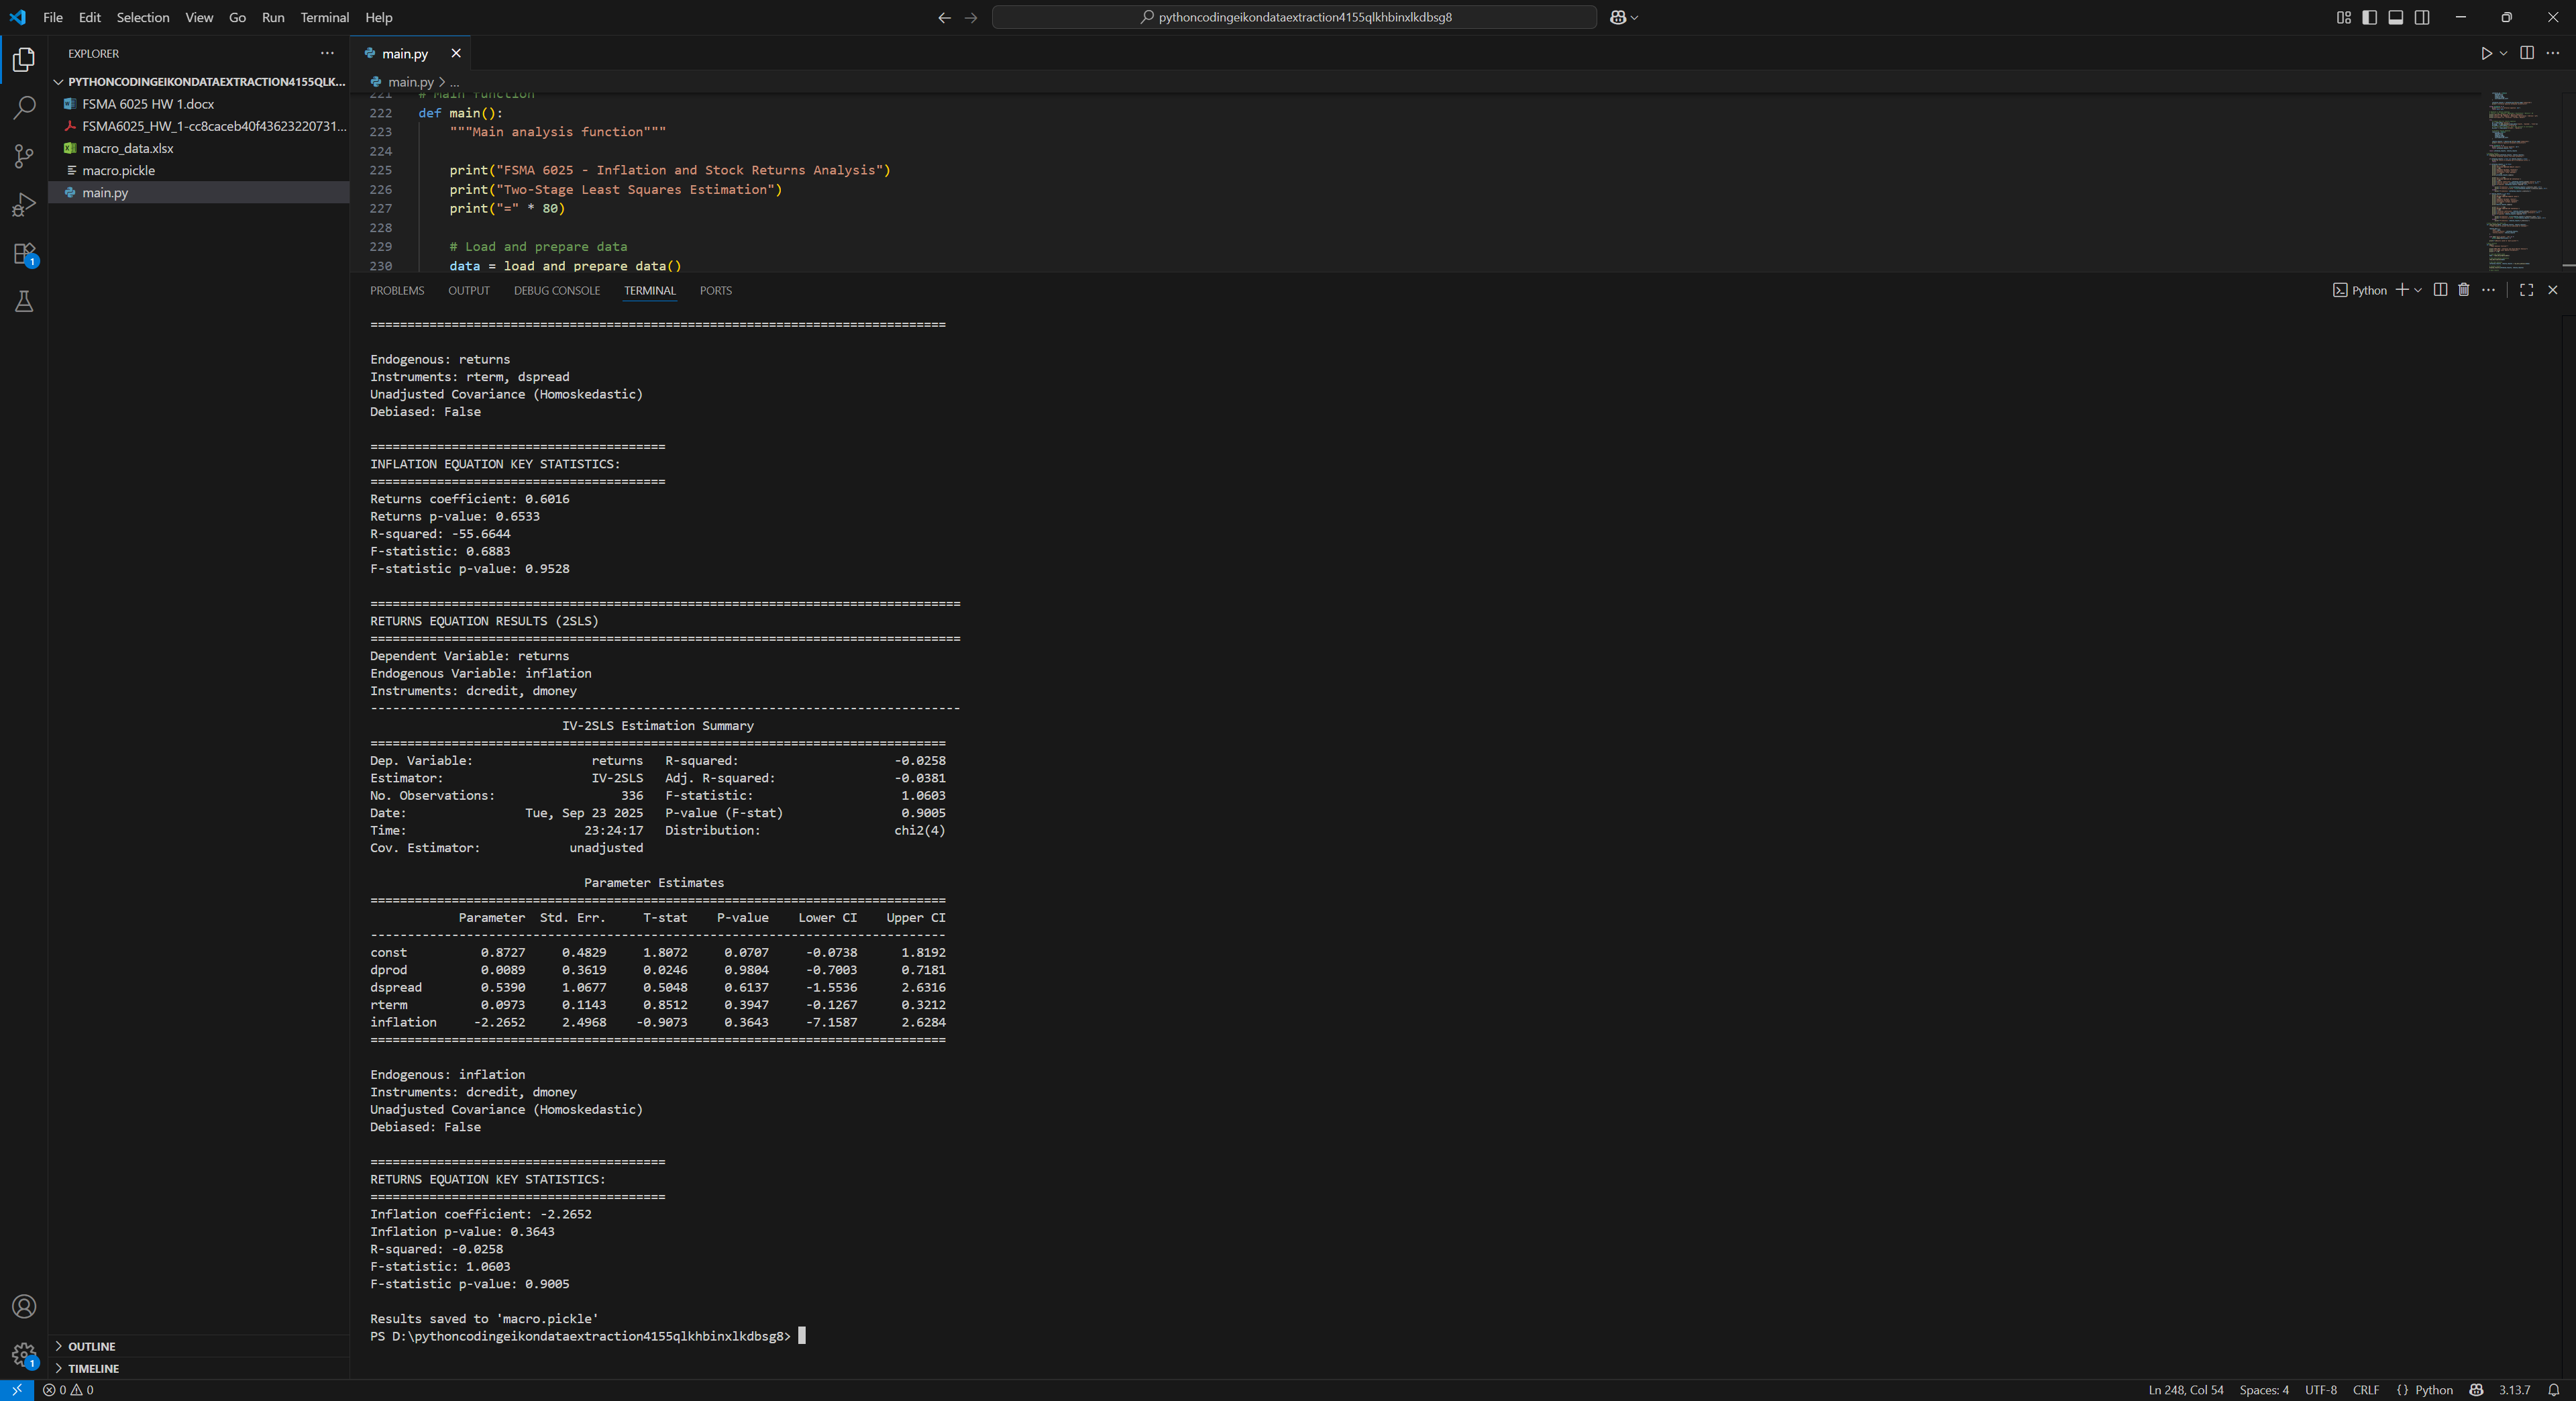2576x1401 pixels.
Task: Open macro.pickle in Explorer
Action: [x=200, y=170]
